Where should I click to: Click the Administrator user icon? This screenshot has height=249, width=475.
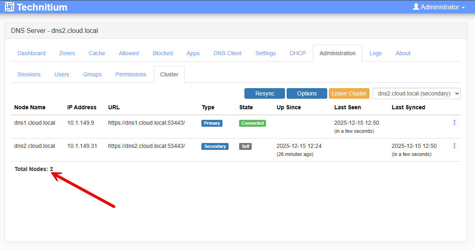[416, 6]
